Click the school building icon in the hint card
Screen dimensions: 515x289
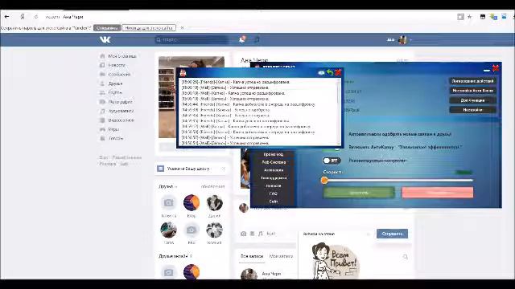pos(161,169)
